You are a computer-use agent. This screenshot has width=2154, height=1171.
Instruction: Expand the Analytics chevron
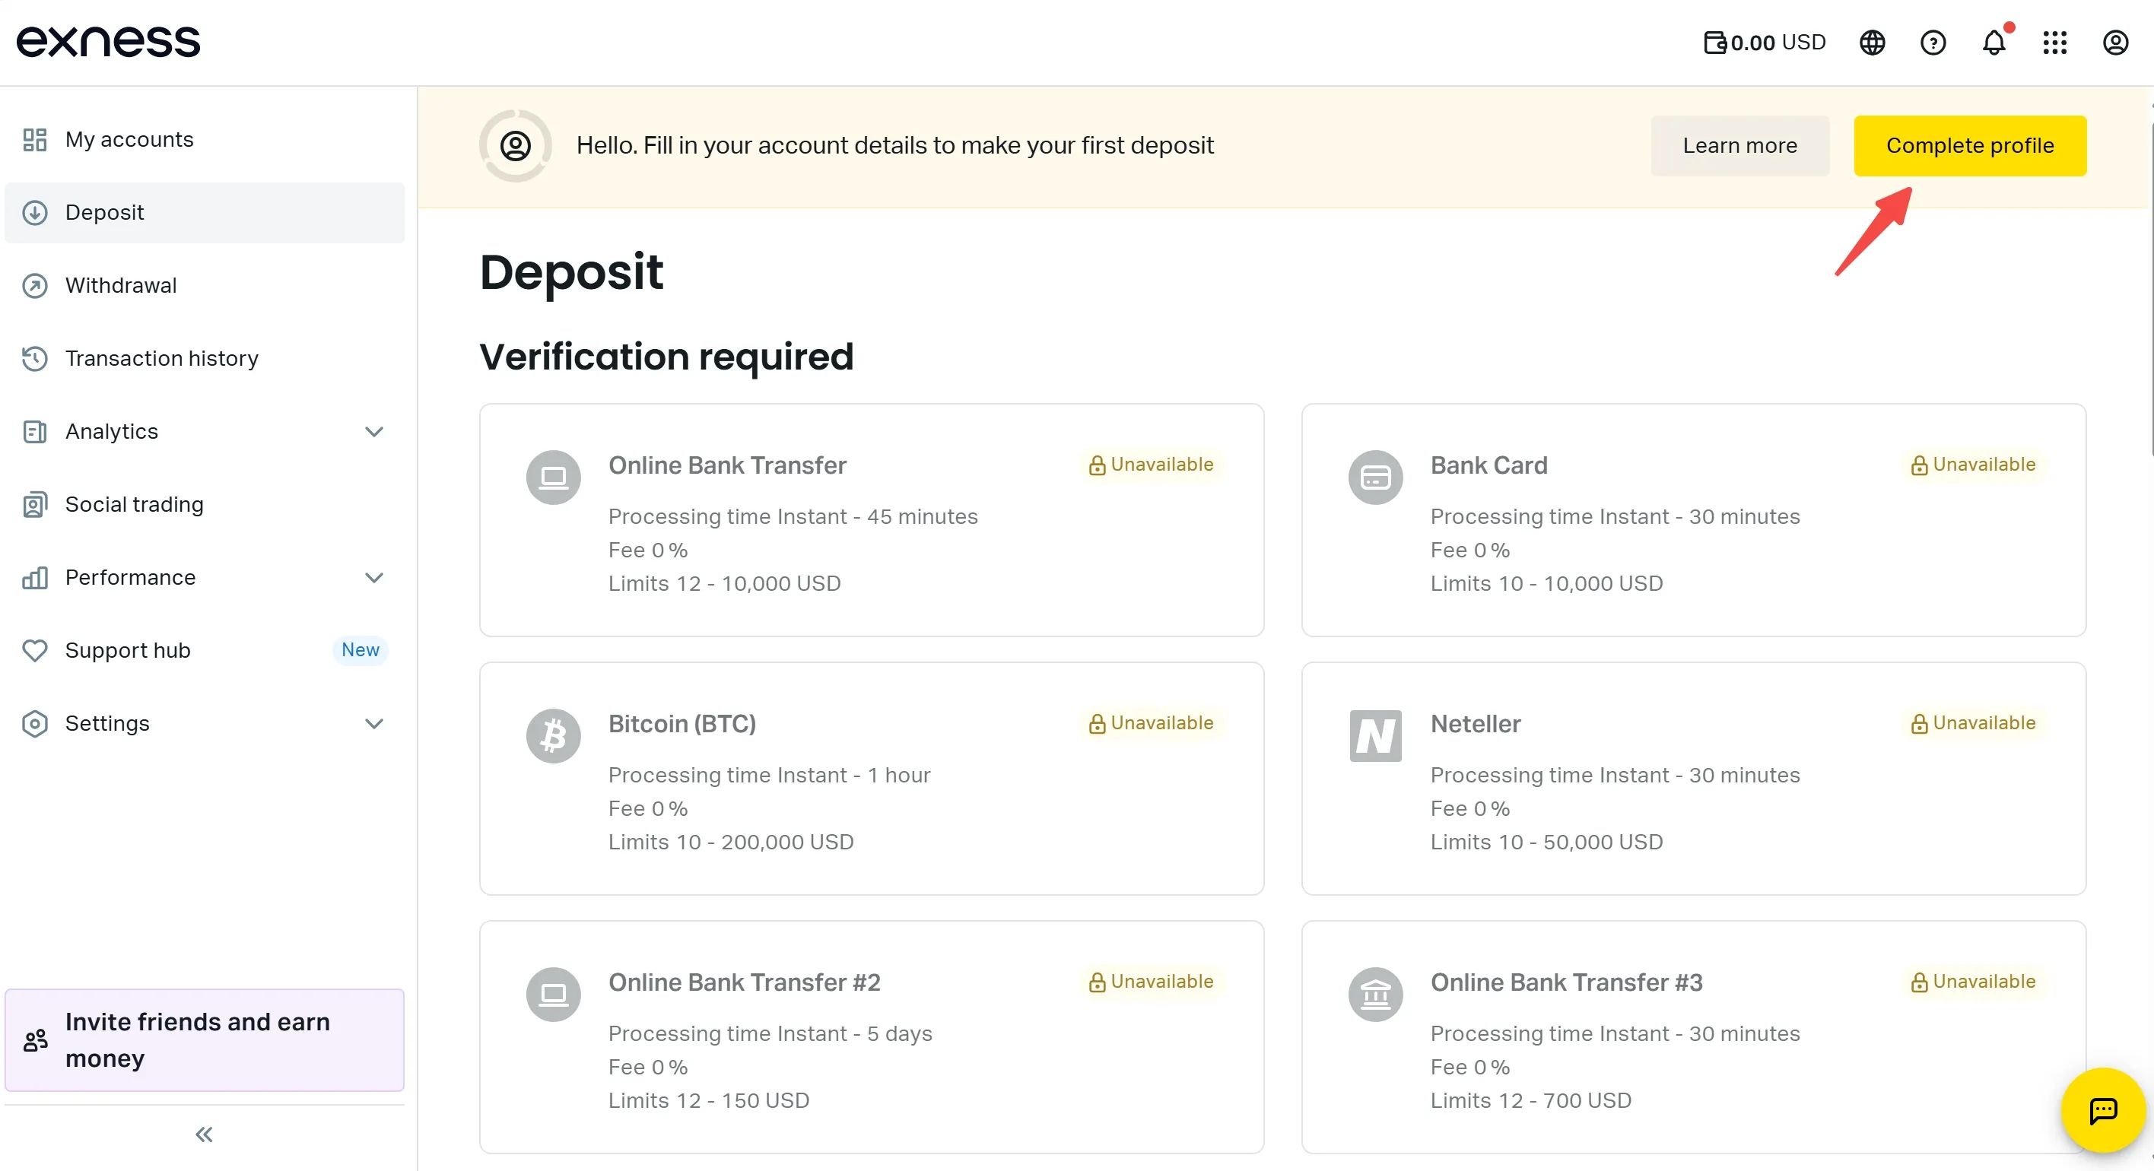373,431
